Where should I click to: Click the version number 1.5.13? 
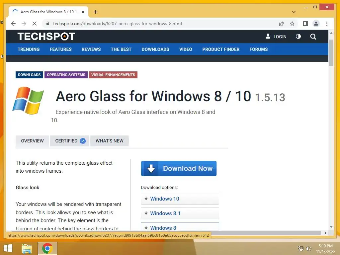[x=270, y=97]
